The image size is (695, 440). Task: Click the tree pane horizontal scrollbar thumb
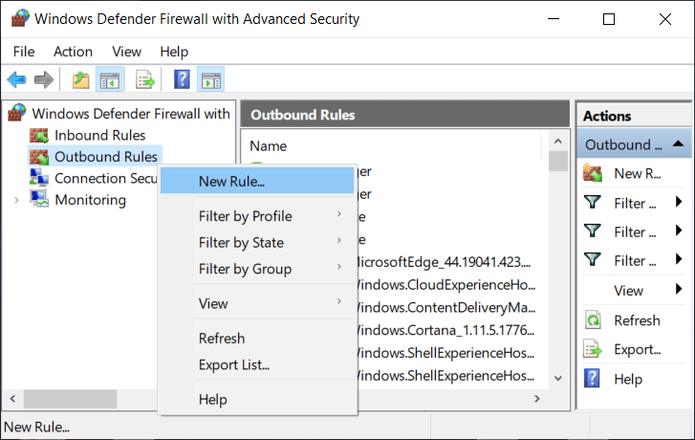[x=70, y=399]
